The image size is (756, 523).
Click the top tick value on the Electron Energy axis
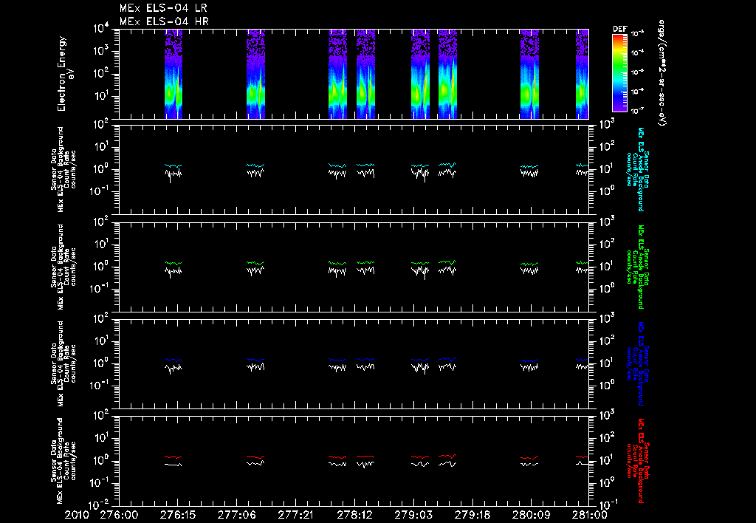pyautogui.click(x=101, y=29)
